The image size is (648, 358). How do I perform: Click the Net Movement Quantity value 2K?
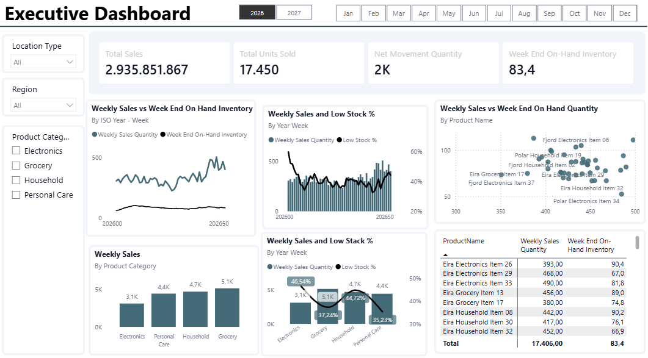[x=382, y=70]
